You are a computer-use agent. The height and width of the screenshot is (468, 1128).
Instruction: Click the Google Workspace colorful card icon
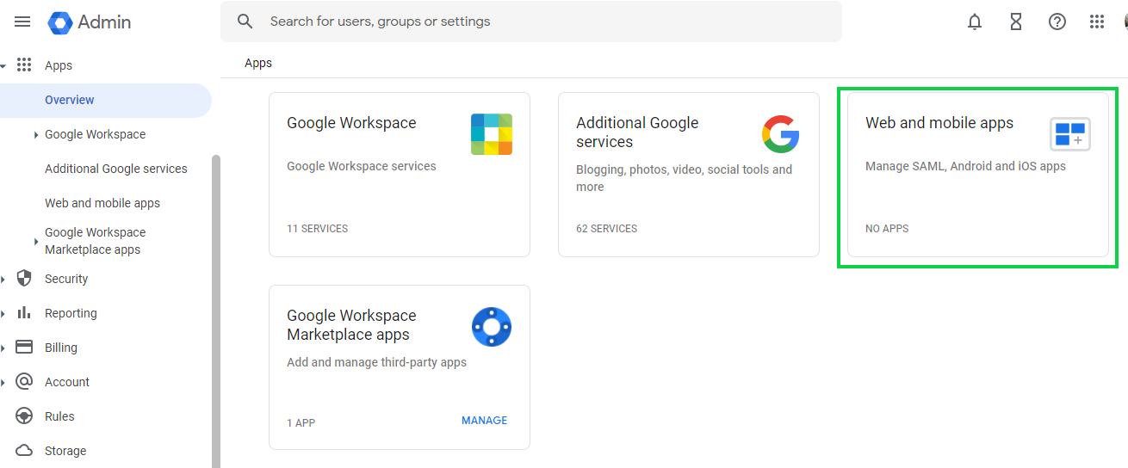(492, 134)
